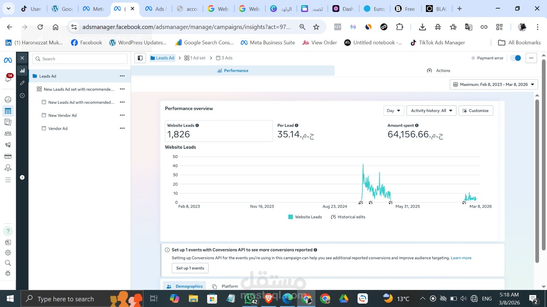Open browser tab search dropdown arrow
547x307 pixels.
(8, 9)
